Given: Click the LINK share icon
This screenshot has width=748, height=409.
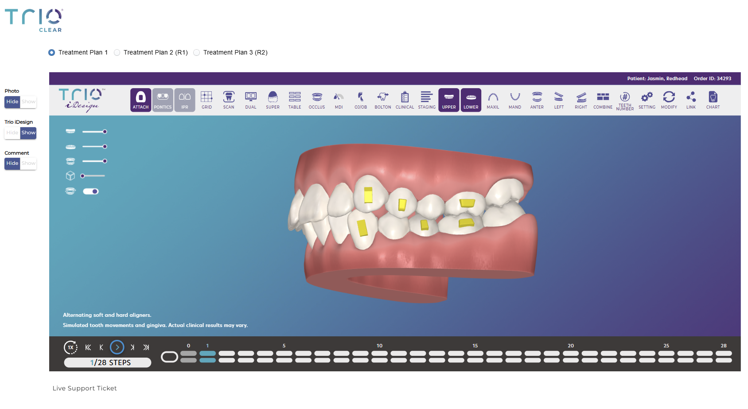Looking at the screenshot, I should click(x=690, y=100).
